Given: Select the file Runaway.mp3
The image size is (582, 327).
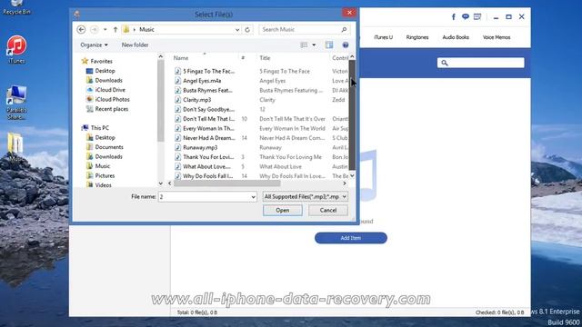Looking at the screenshot, I should pos(200,147).
